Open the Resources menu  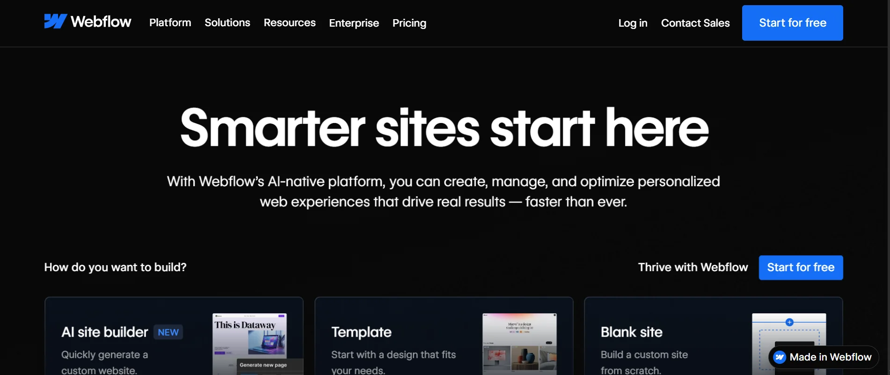coord(290,22)
